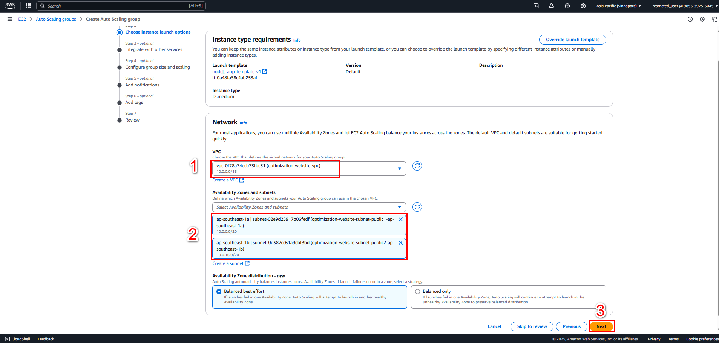The width and height of the screenshot is (719, 343).
Task: Open Terms link in footer
Action: click(673, 339)
